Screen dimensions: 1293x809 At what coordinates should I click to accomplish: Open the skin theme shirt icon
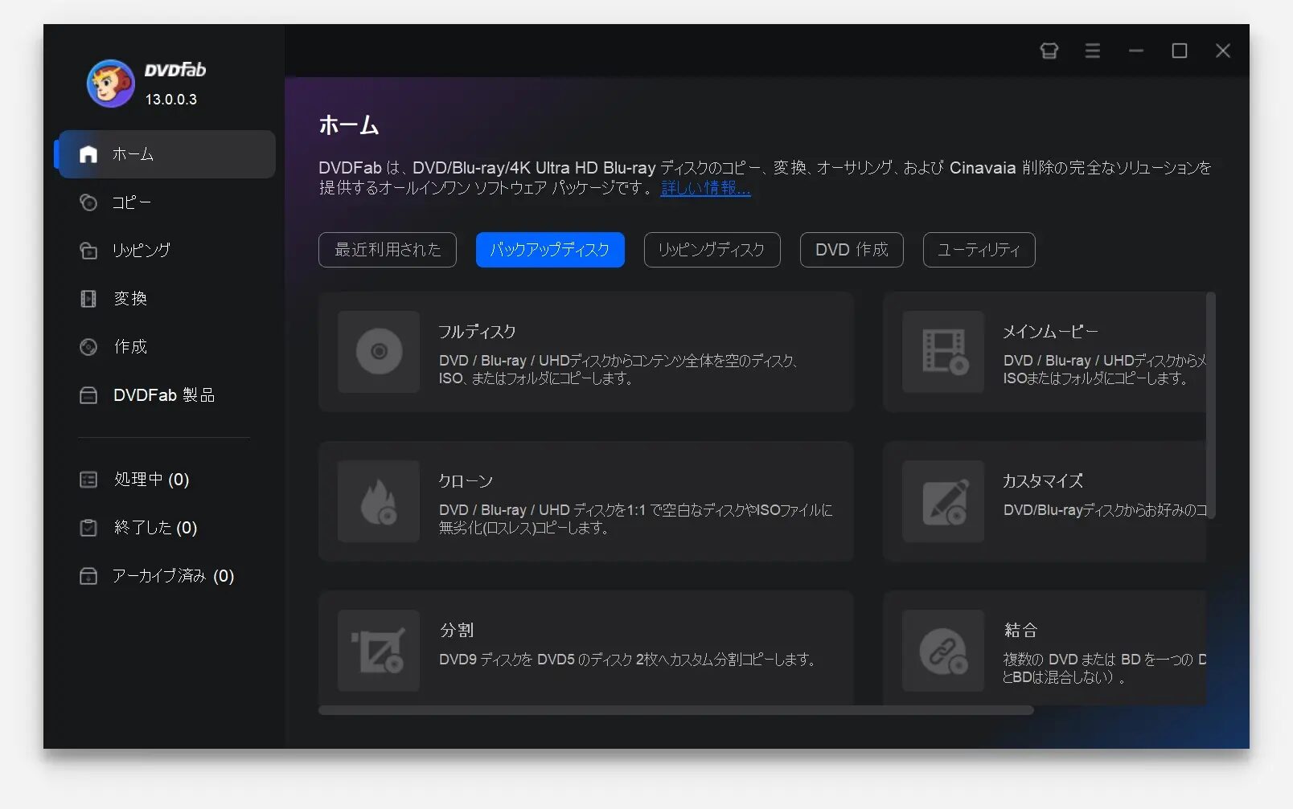(1049, 51)
